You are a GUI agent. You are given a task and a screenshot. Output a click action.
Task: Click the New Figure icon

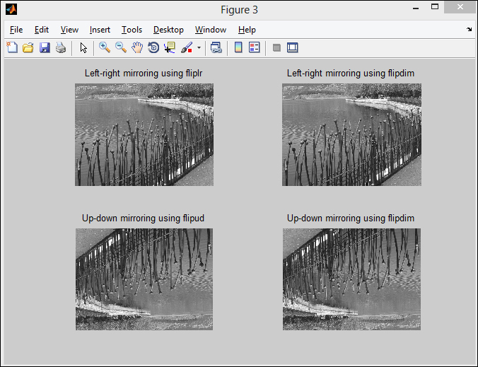pyautogui.click(x=12, y=48)
